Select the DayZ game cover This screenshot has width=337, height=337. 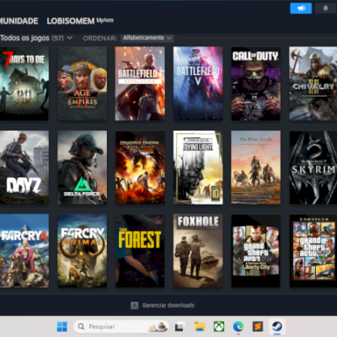pos(24,168)
